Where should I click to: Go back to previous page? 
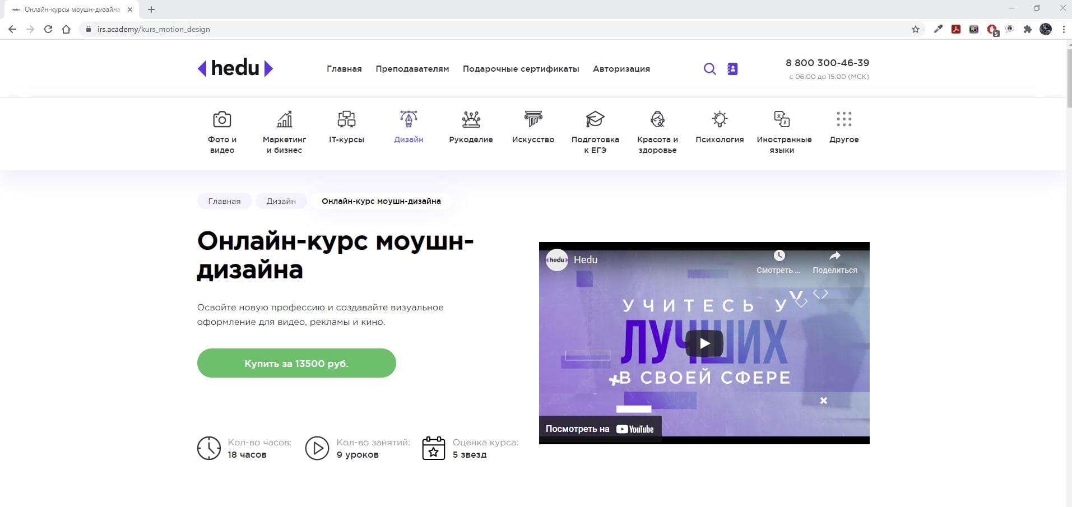point(12,29)
